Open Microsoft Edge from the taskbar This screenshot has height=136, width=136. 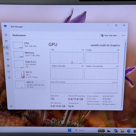[x=129, y=131]
